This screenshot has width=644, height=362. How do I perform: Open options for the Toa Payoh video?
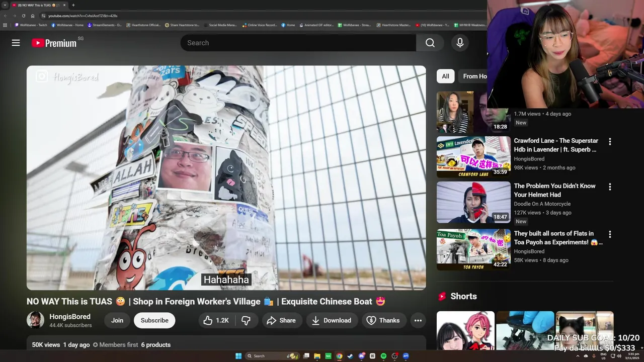(x=610, y=234)
